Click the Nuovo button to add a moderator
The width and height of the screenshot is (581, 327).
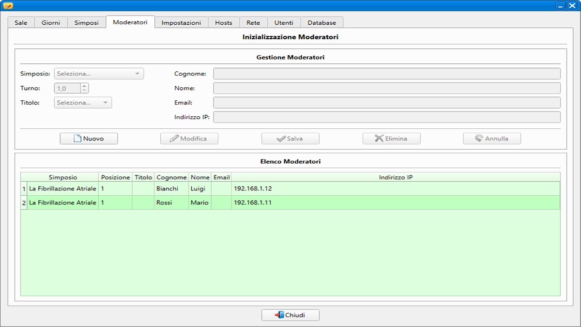point(89,139)
